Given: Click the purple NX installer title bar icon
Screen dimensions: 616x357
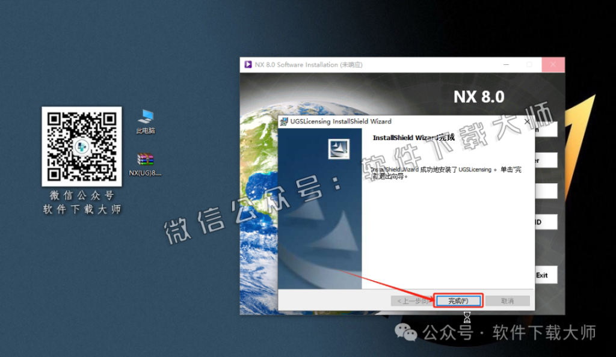Looking at the screenshot, I should coord(247,65).
